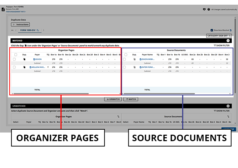238x168 pixels.
Task: Click the T value in MELLON INVE... TSJ column
Action: click(x=48, y=67)
